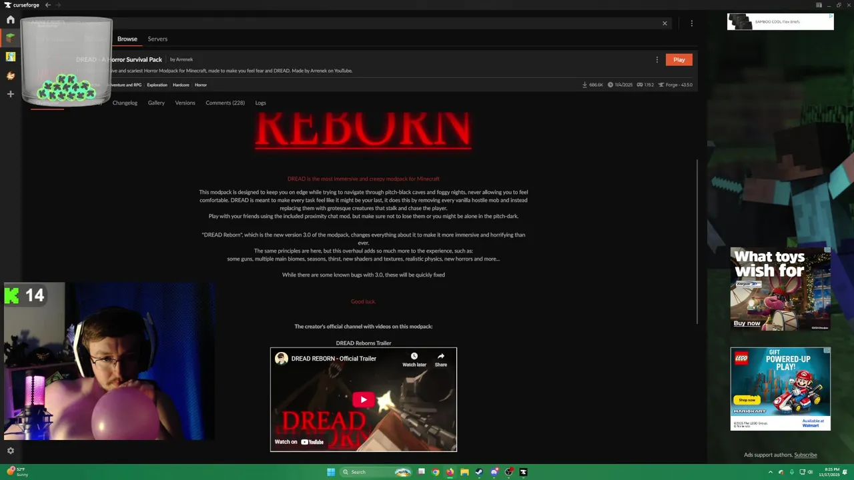The image size is (854, 480).
Task: Go to CurseForge Home in sidebar
Action: [10, 19]
